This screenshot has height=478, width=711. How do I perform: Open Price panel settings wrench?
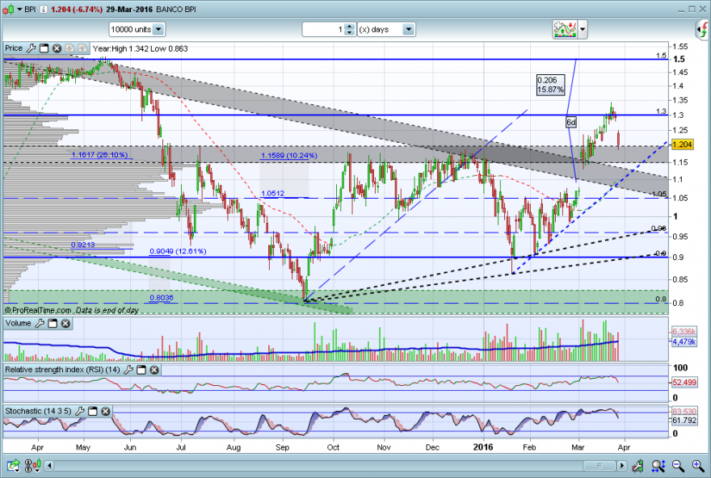tap(32, 48)
